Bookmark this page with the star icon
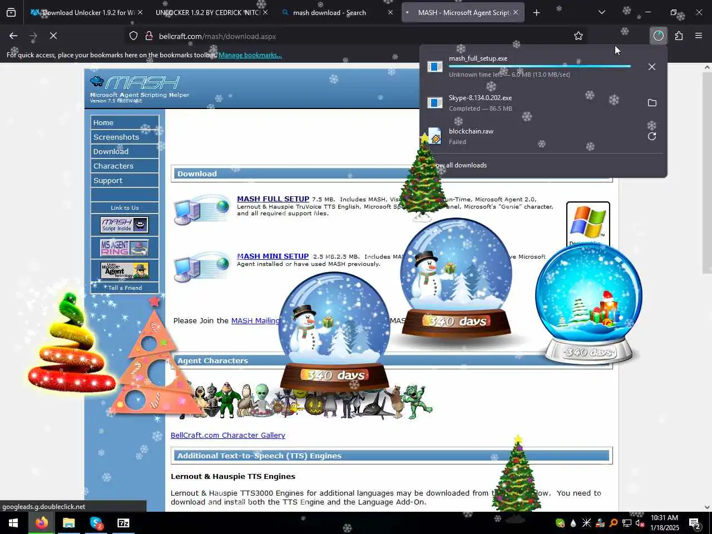This screenshot has height=534, width=712. click(x=578, y=36)
